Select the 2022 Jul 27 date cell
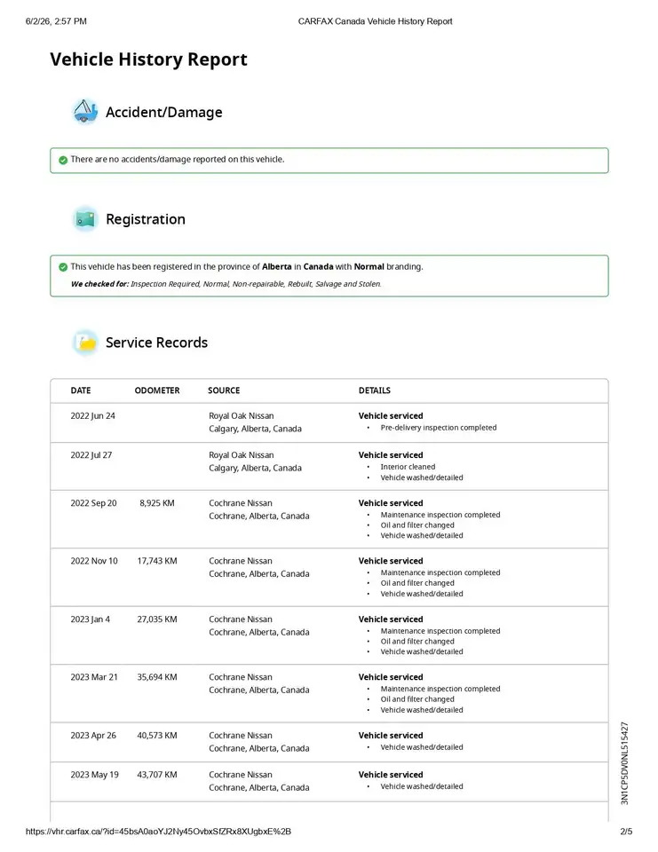658x852 pixels. pyautogui.click(x=91, y=454)
